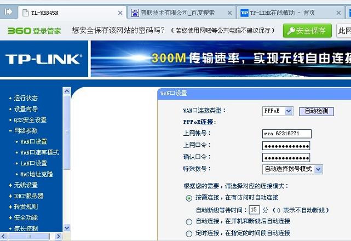Click the sidebar scroll-down arrow
Screen dimensions: 351x241
click(67, 228)
